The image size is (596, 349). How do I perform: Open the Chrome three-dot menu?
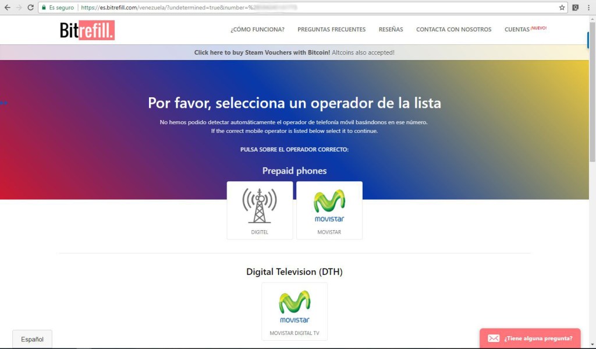pos(588,7)
